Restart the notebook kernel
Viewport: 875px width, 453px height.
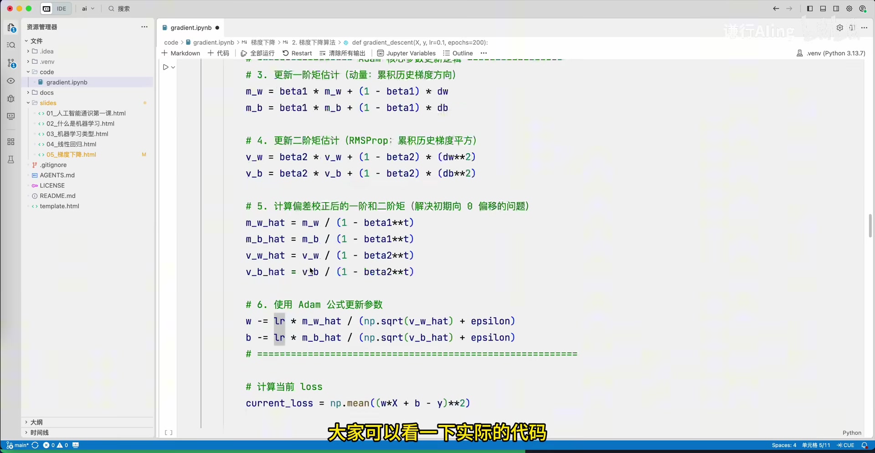(x=297, y=53)
